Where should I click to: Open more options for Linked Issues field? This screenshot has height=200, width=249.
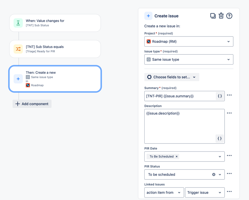click(x=229, y=191)
